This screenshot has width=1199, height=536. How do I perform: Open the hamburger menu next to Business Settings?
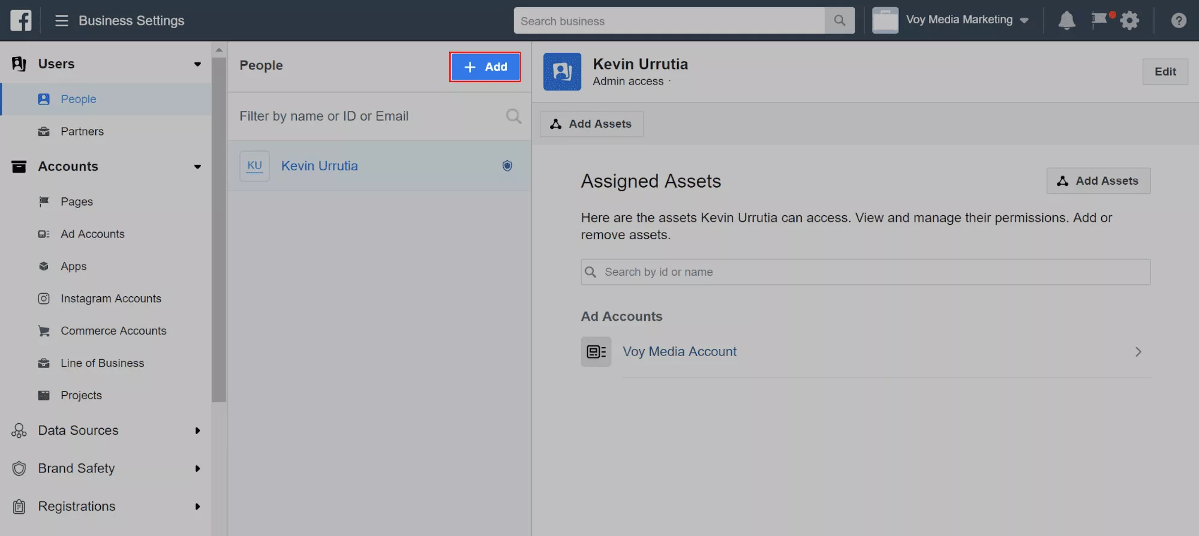tap(61, 21)
